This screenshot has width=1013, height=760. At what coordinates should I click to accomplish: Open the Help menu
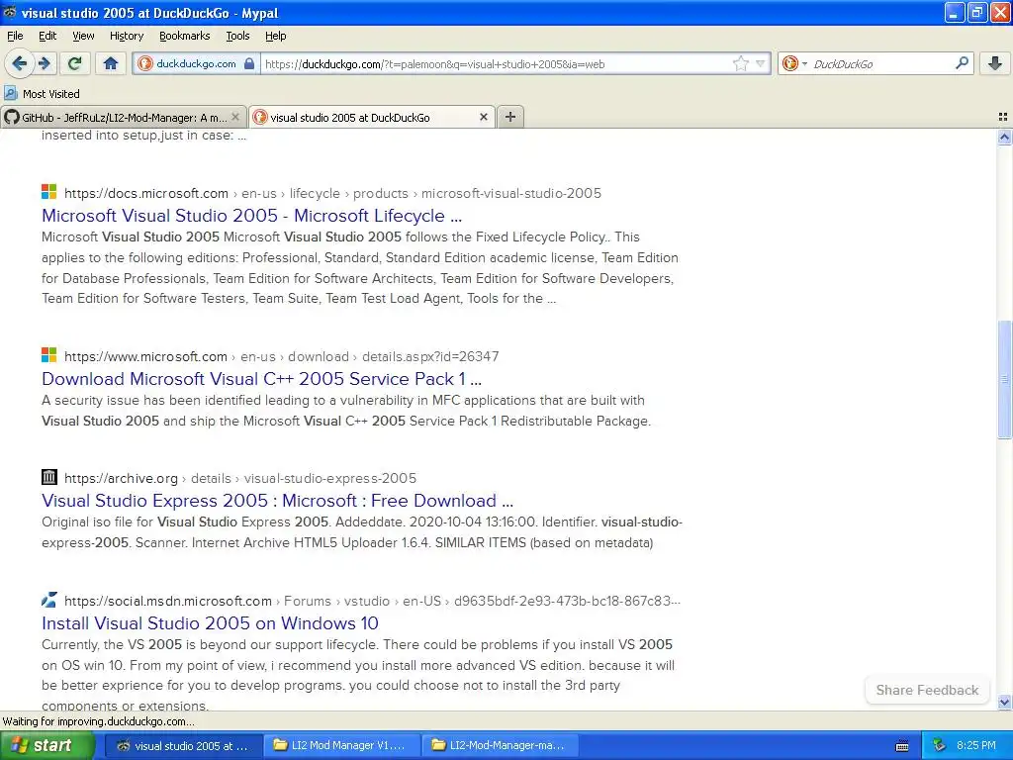[x=276, y=36]
